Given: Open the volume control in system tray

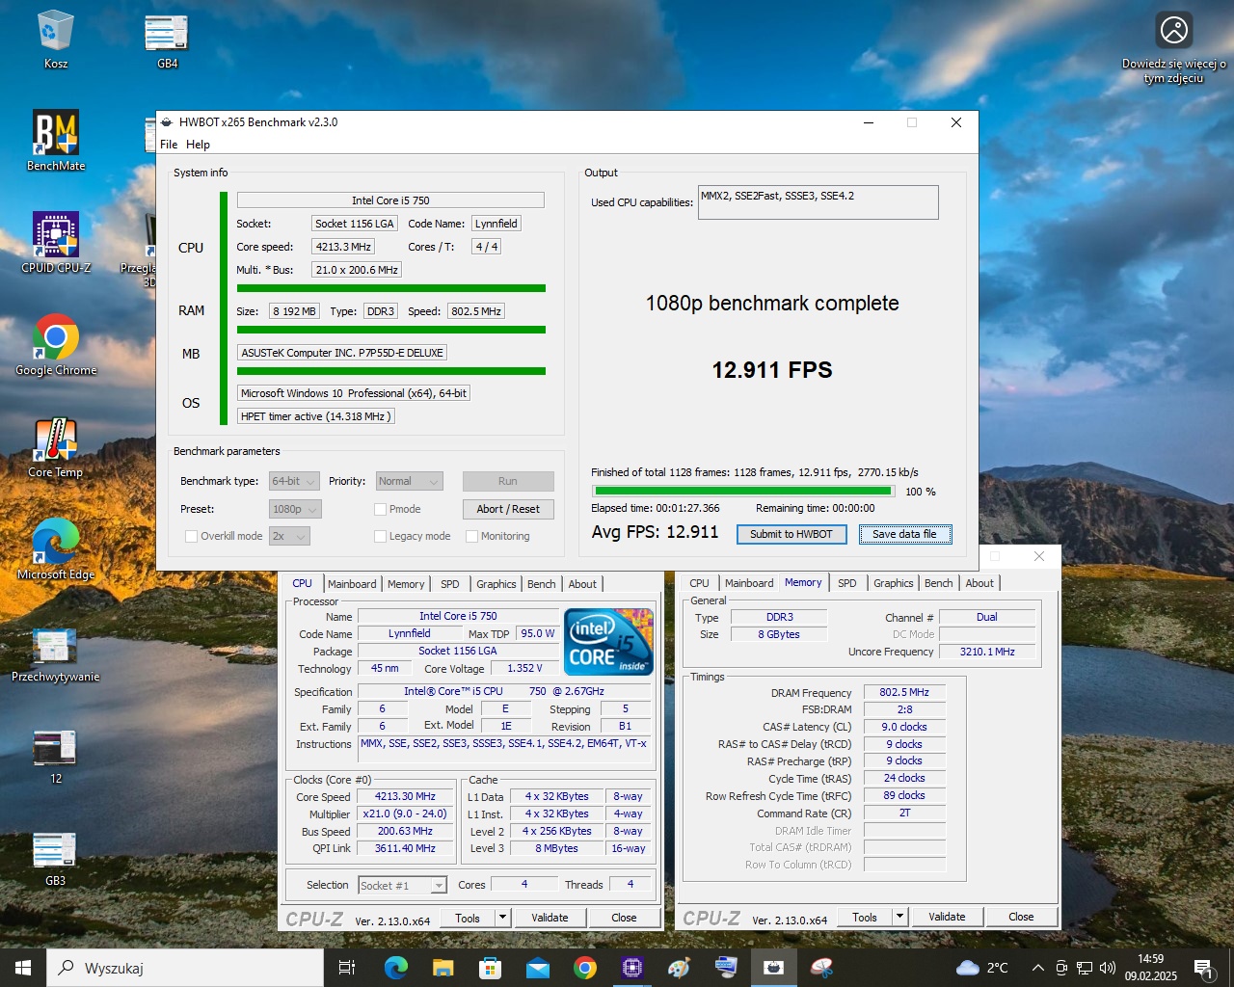Looking at the screenshot, I should click(x=1107, y=968).
